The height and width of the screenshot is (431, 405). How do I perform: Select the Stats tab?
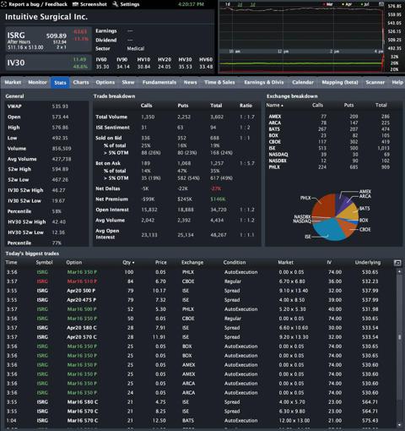(x=60, y=83)
